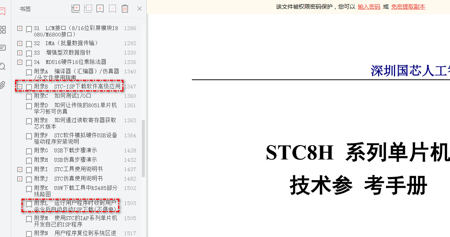Select bookmark 附录M 使用STC的IAP系列单片机

pos(76,221)
